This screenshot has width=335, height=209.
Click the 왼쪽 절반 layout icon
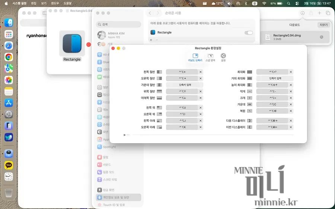[159, 72]
